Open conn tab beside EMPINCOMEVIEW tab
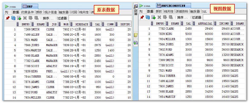This screenshot has width=249, height=103. click(x=145, y=6)
